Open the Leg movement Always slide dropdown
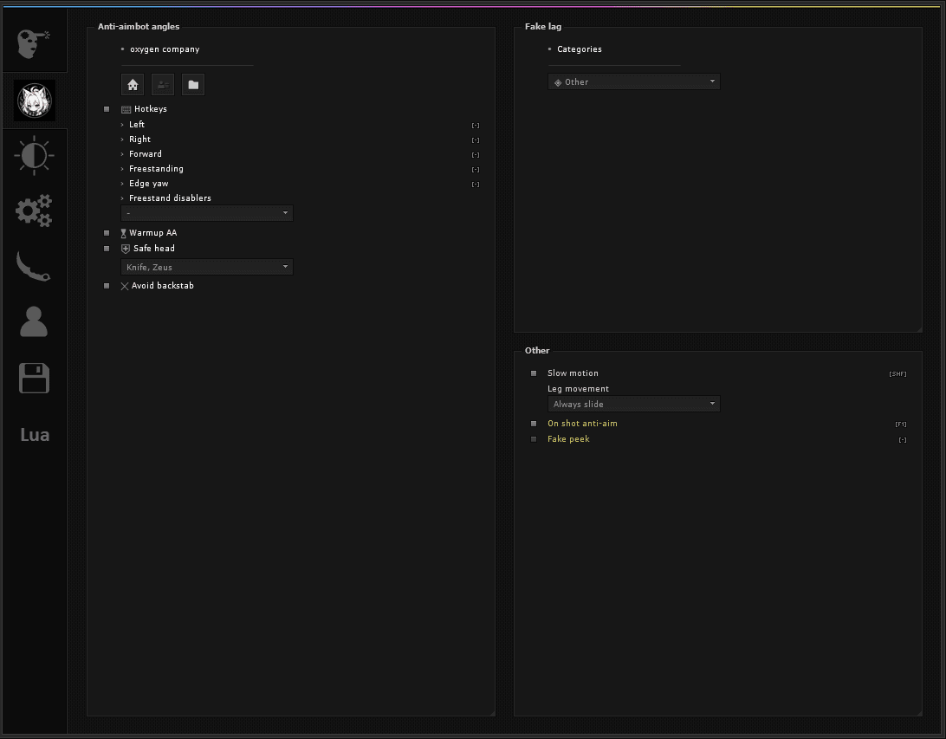 pos(634,404)
